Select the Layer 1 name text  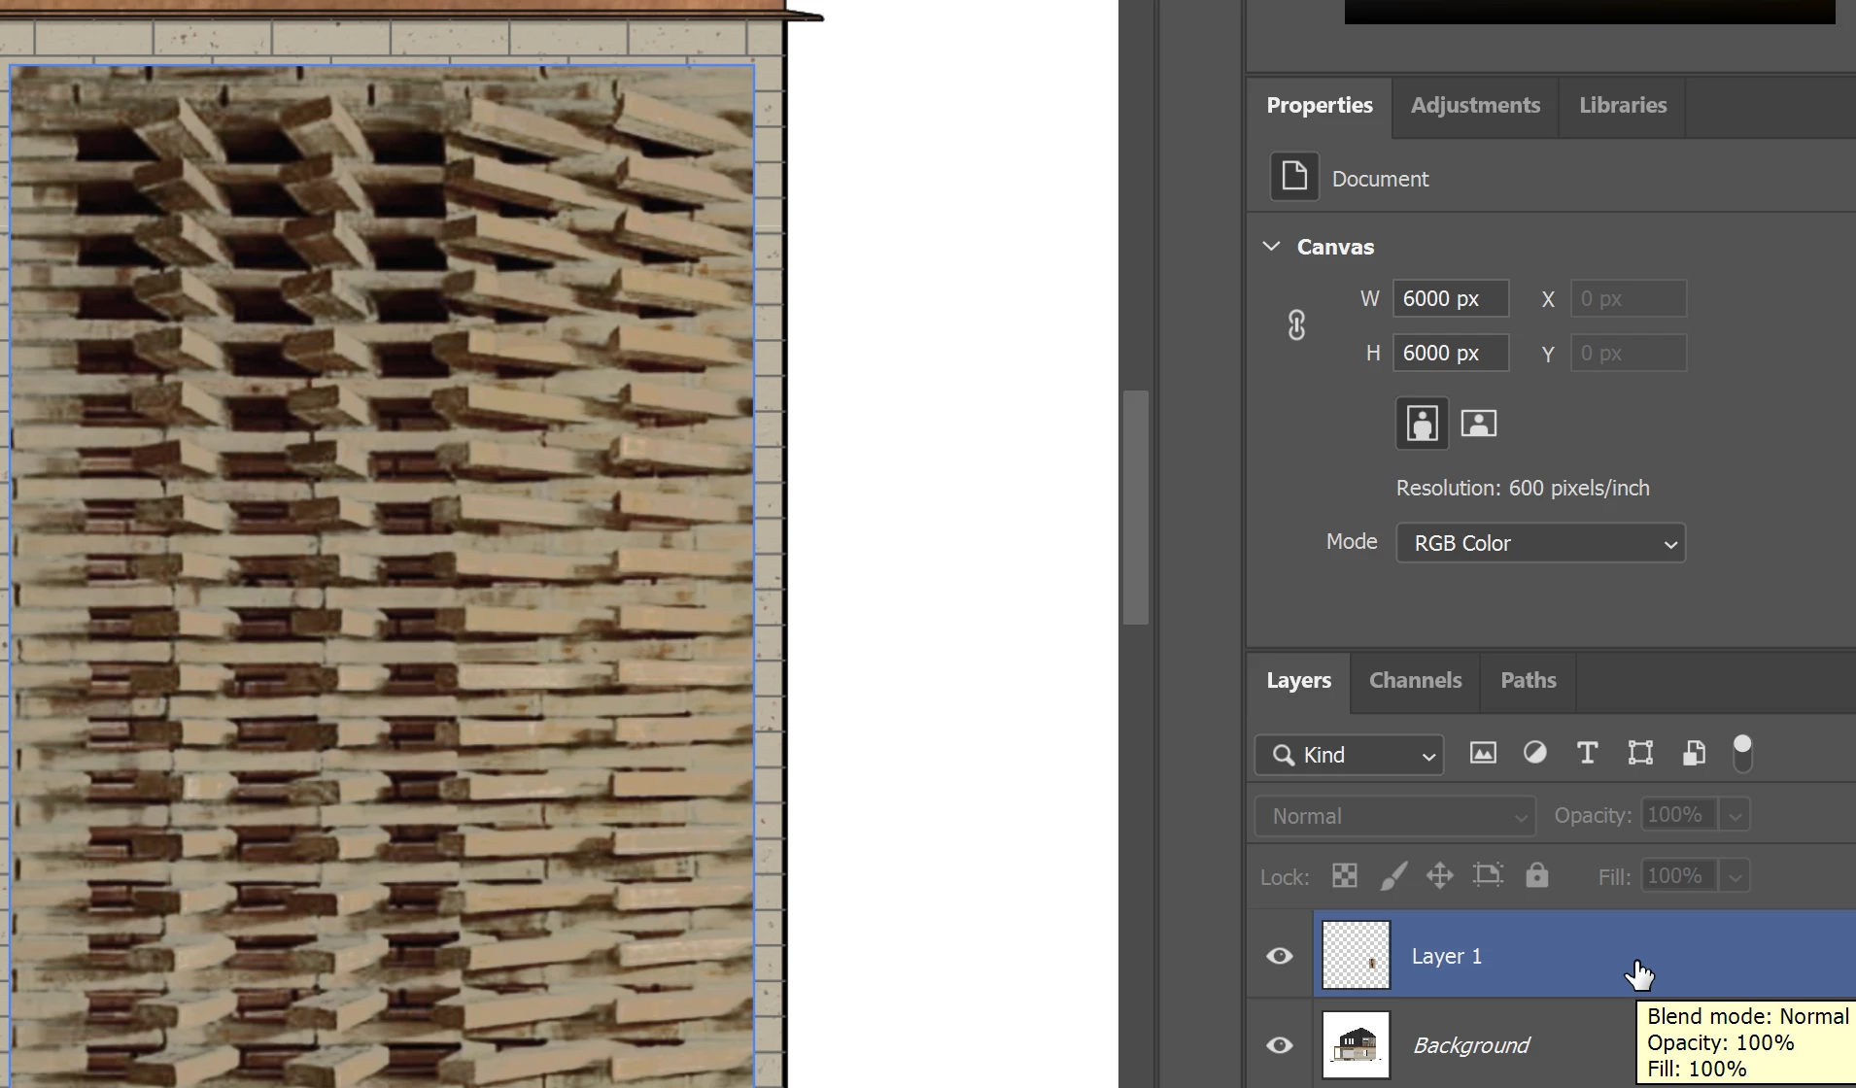coord(1447,956)
